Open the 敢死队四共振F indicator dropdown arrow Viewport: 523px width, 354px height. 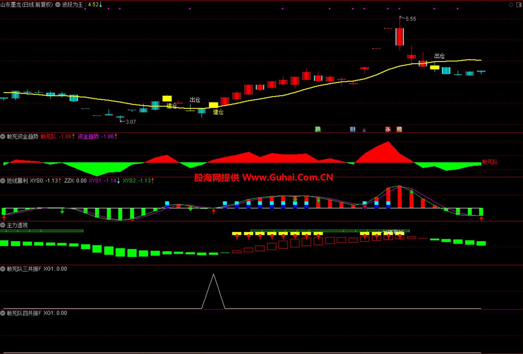(3, 313)
